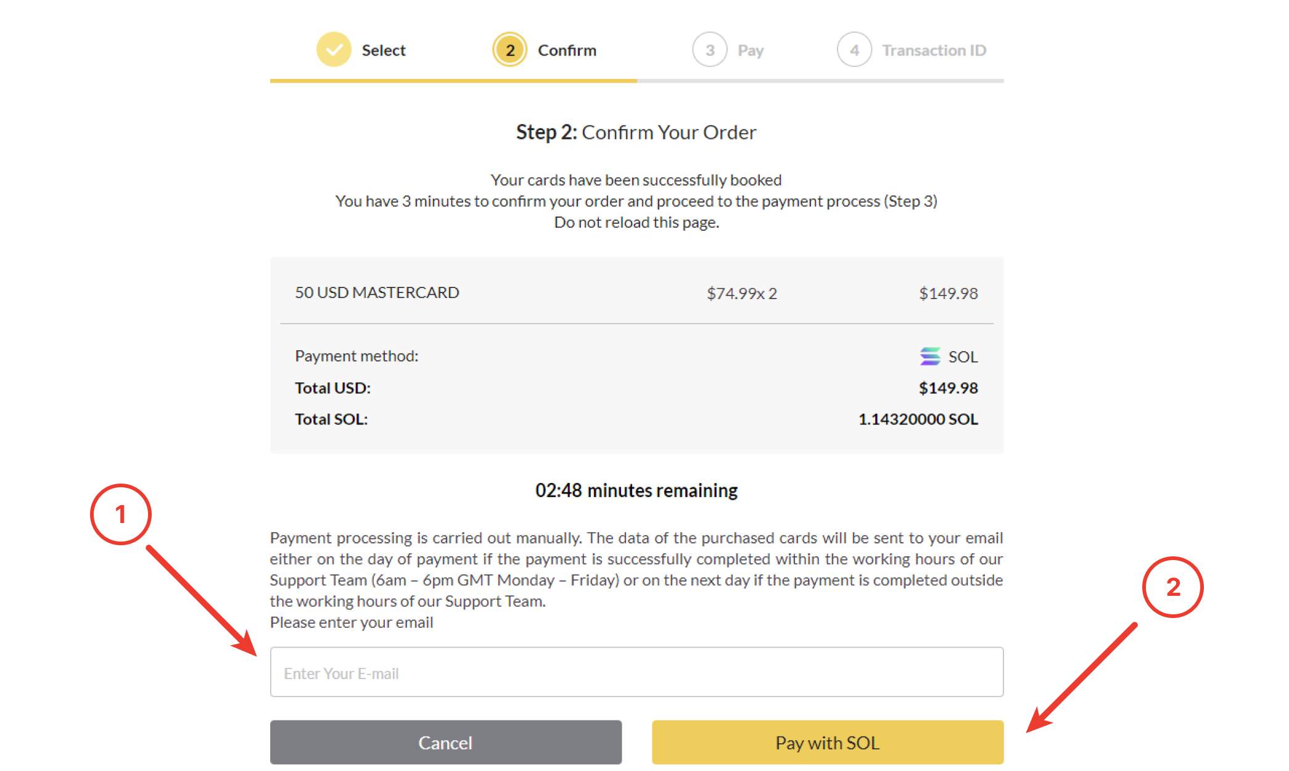Click the yellow step progress bar
Viewport: 1289px width, 771px height.
453,81
